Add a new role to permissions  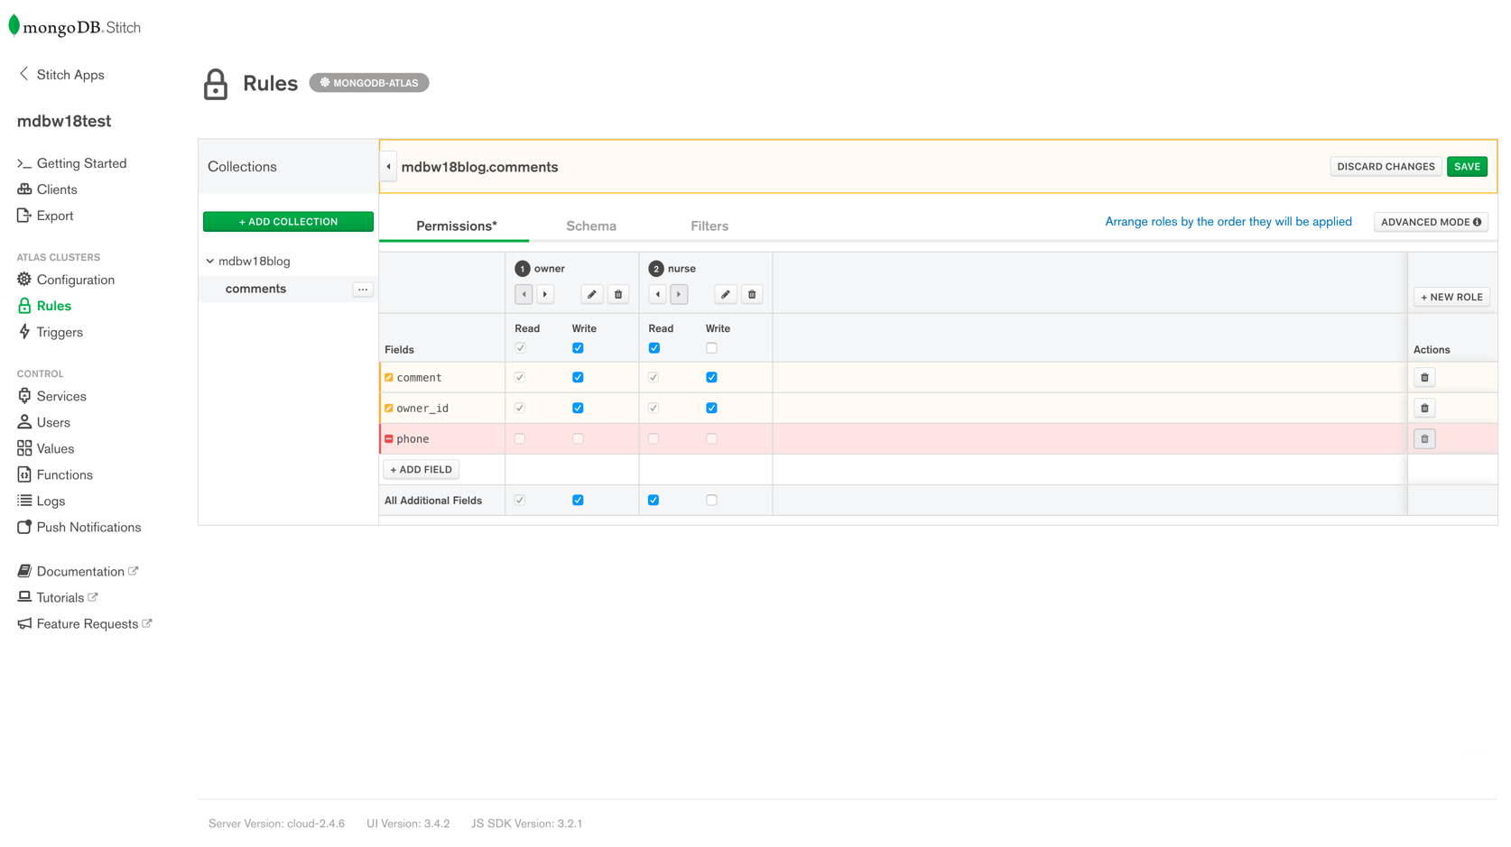point(1451,297)
